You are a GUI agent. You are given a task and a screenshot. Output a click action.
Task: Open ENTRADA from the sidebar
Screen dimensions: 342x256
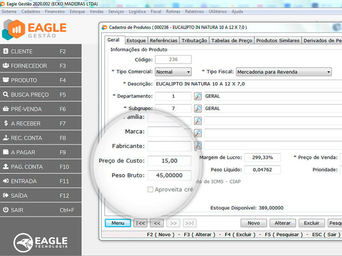click(x=41, y=181)
